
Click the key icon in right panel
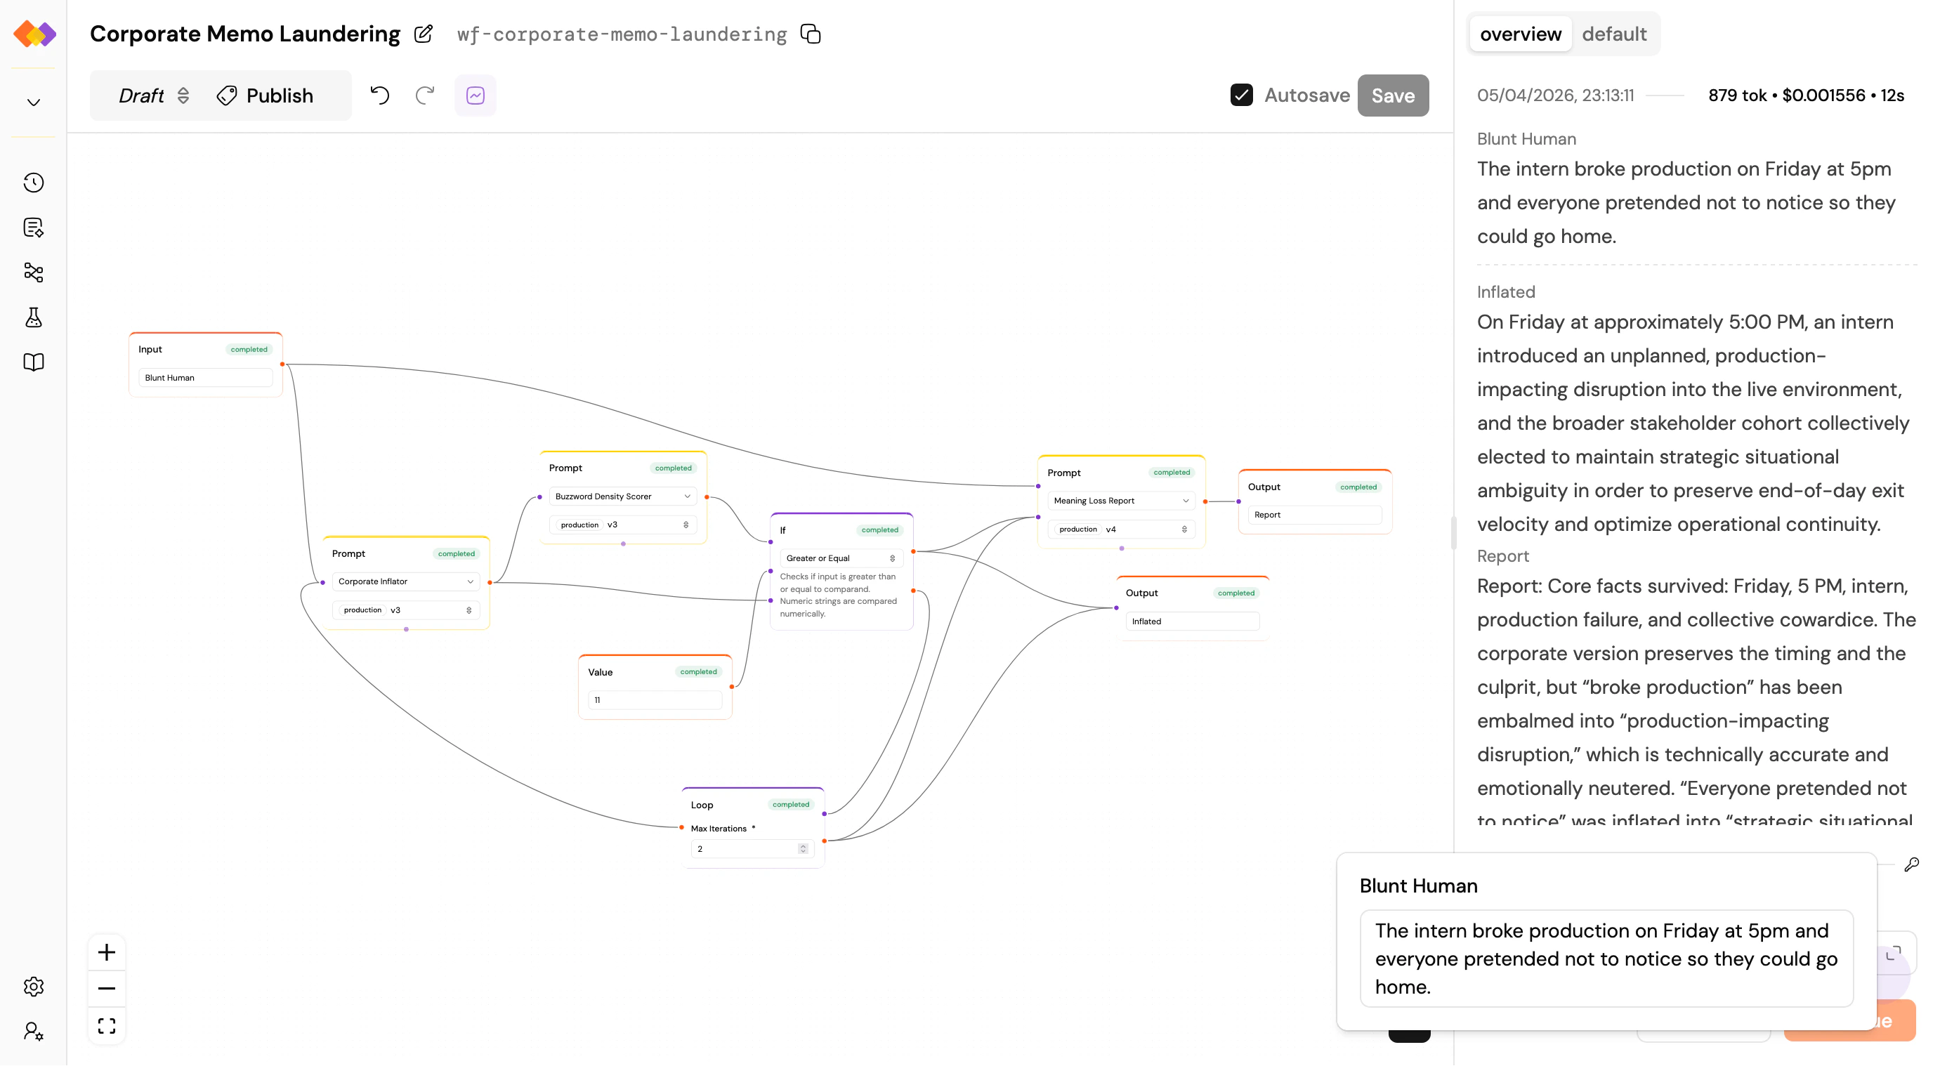[1911, 865]
